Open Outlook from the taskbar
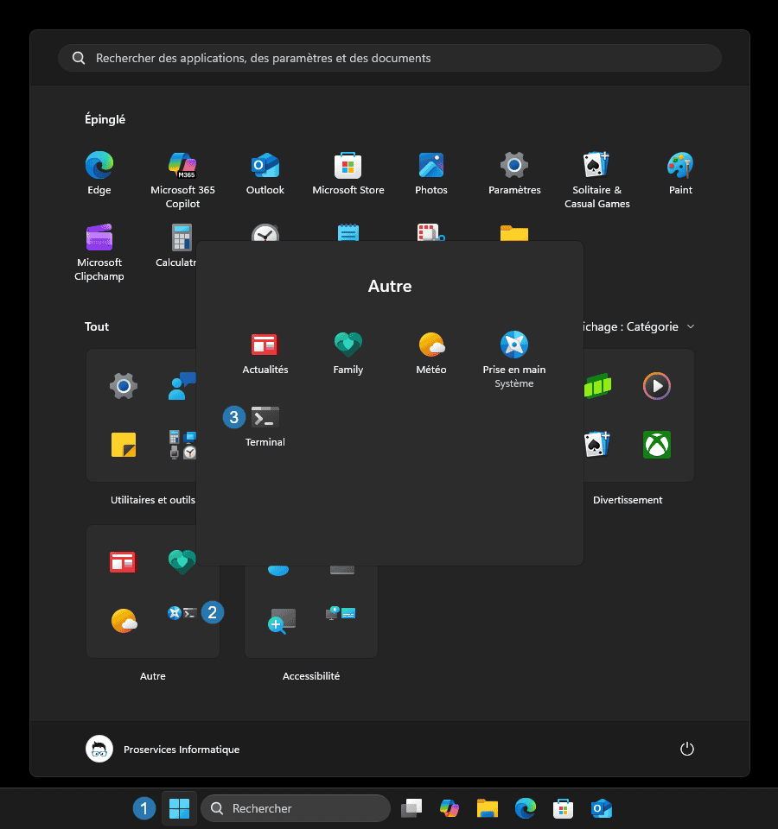The width and height of the screenshot is (778, 829). coord(602,808)
